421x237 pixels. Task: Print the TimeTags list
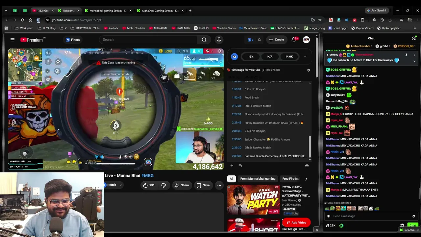point(307,166)
